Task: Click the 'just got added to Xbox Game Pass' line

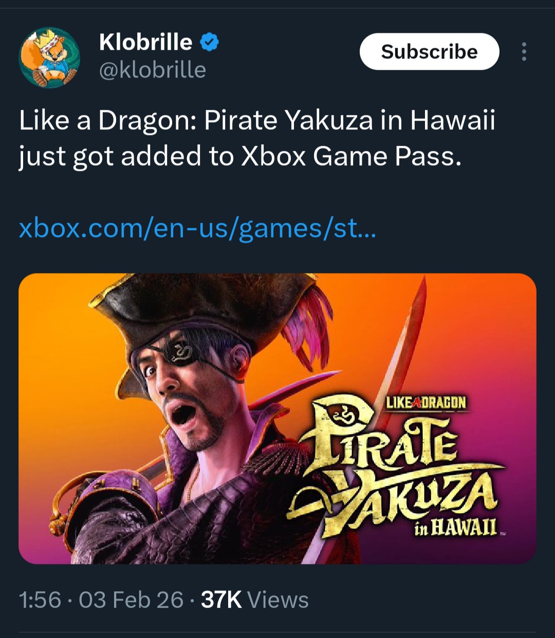Action: (239, 157)
